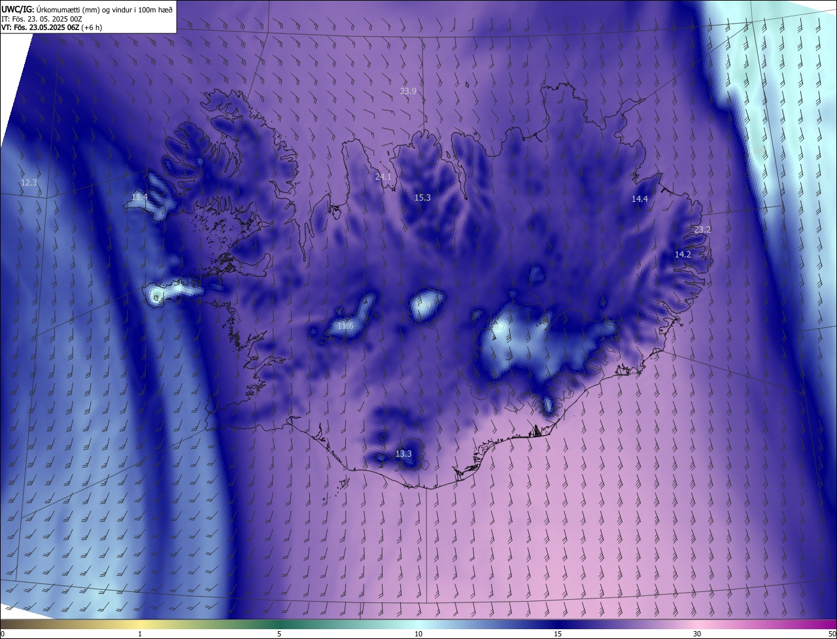
Task: Click the legend tick label 5
Action: pos(279,634)
